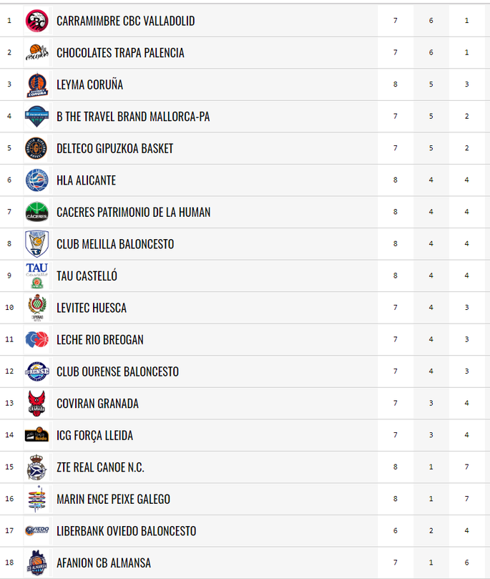Open the Delteco Gipuzkoa Basket logo

pyautogui.click(x=36, y=148)
